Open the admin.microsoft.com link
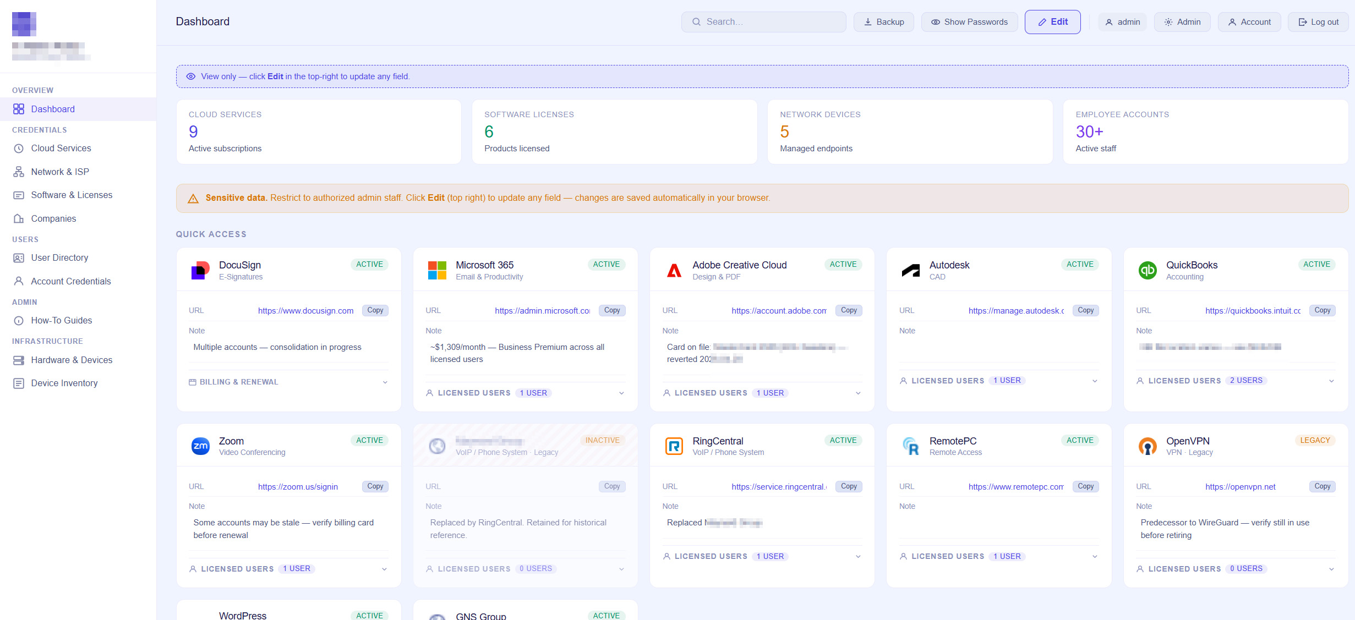The width and height of the screenshot is (1355, 620). (542, 311)
